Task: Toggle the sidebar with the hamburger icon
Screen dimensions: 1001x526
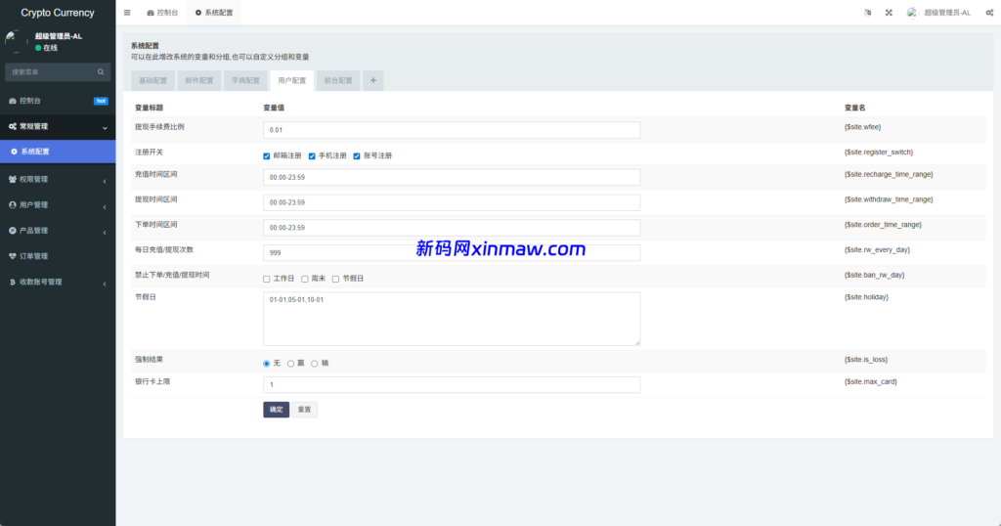Action: [127, 13]
